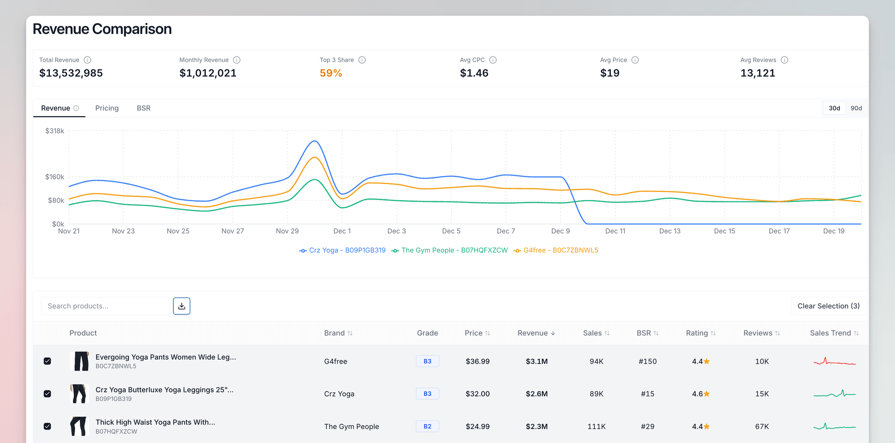Screen dimensions: 895x443
Task: Click the Top 3 Share info icon
Action: pos(362,60)
